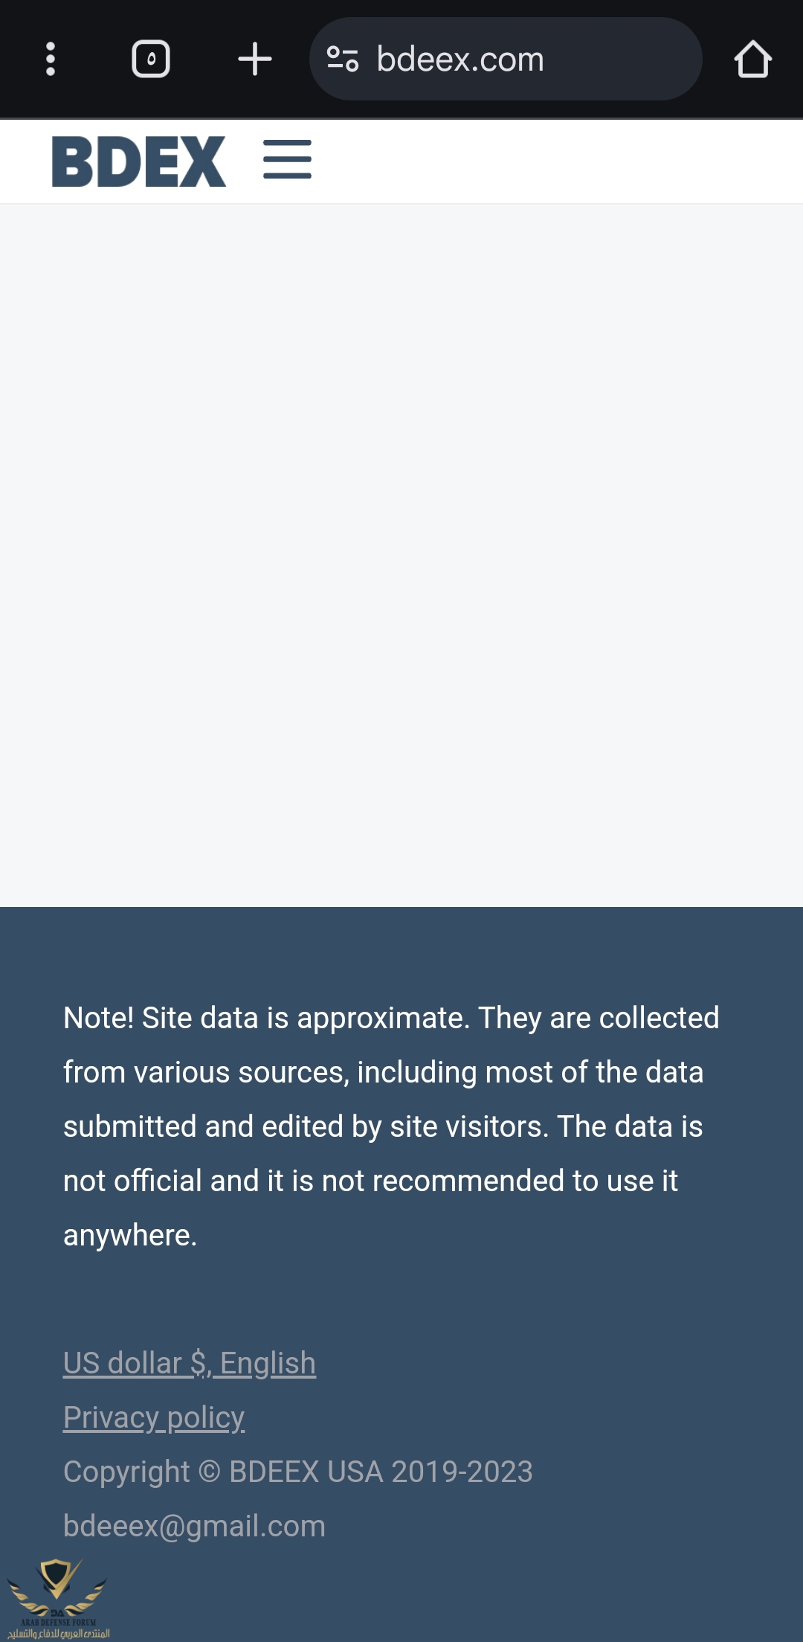Open a new tab with the plus icon
803x1642 pixels.
click(x=254, y=59)
